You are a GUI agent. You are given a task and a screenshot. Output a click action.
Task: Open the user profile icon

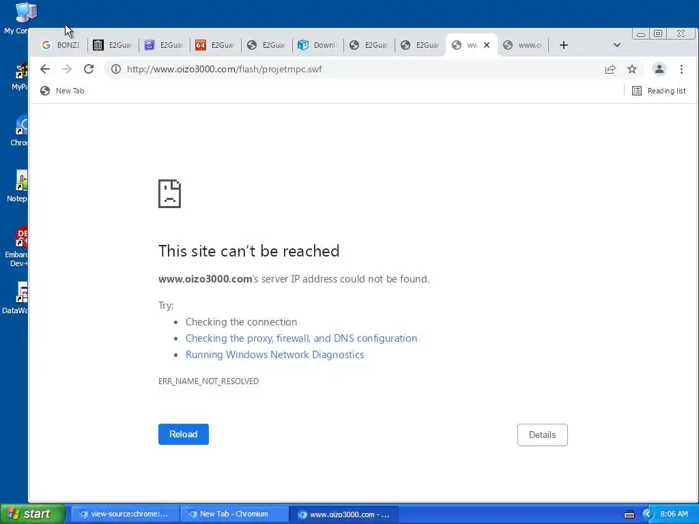pos(659,69)
